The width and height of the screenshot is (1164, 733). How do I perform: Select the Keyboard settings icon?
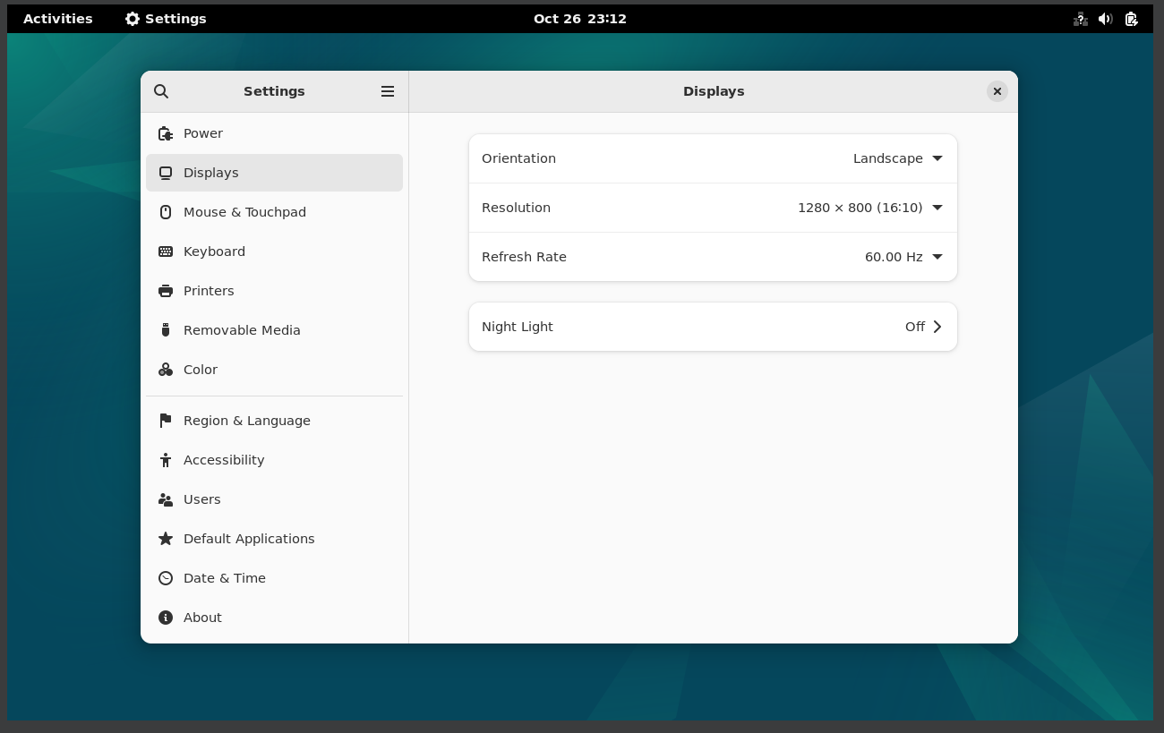166,251
